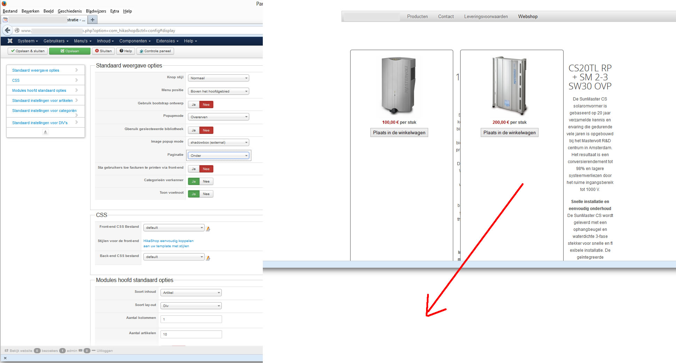Click the Help button in Joomla toolbar

pyautogui.click(x=126, y=51)
